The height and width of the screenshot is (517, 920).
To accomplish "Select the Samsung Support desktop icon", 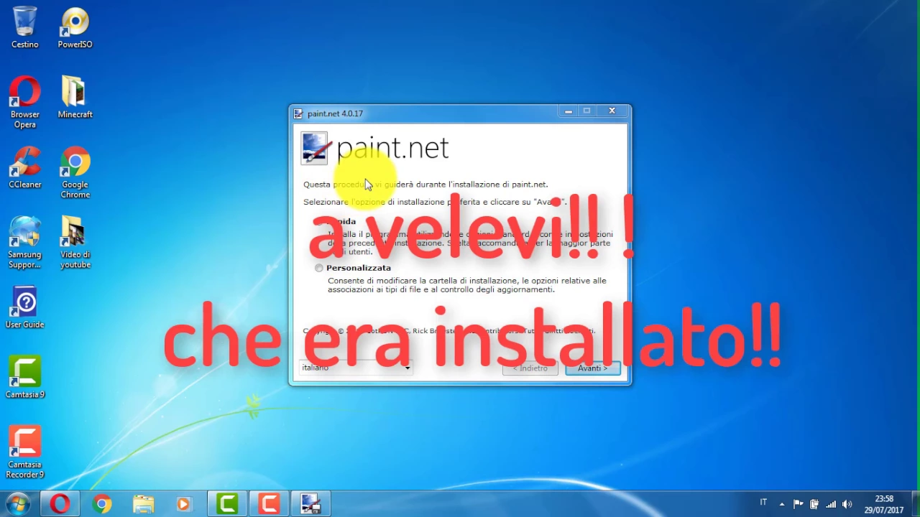I will click(x=24, y=242).
